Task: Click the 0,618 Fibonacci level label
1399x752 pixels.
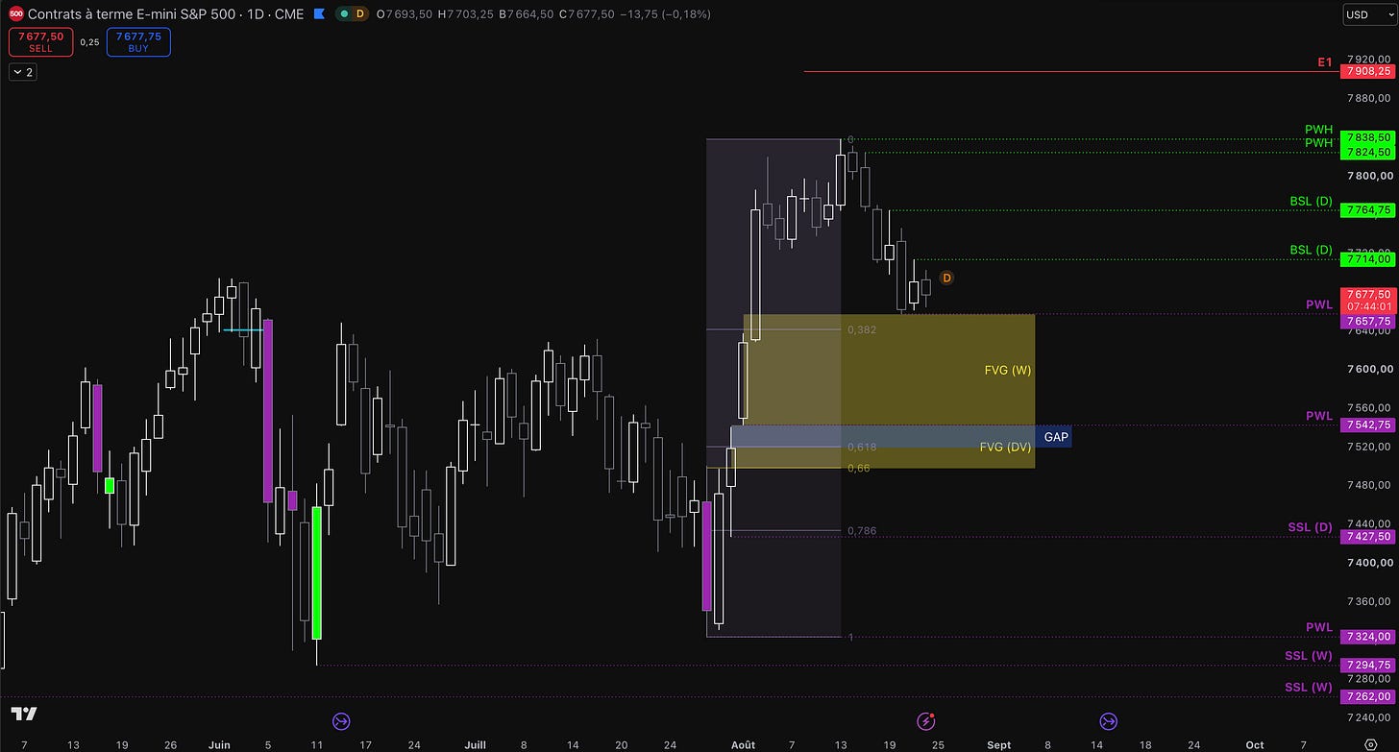Action: point(862,448)
